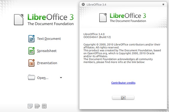The height and width of the screenshot is (112, 169).
Task: Select the Spreadsheet label
Action: click(x=47, y=51)
